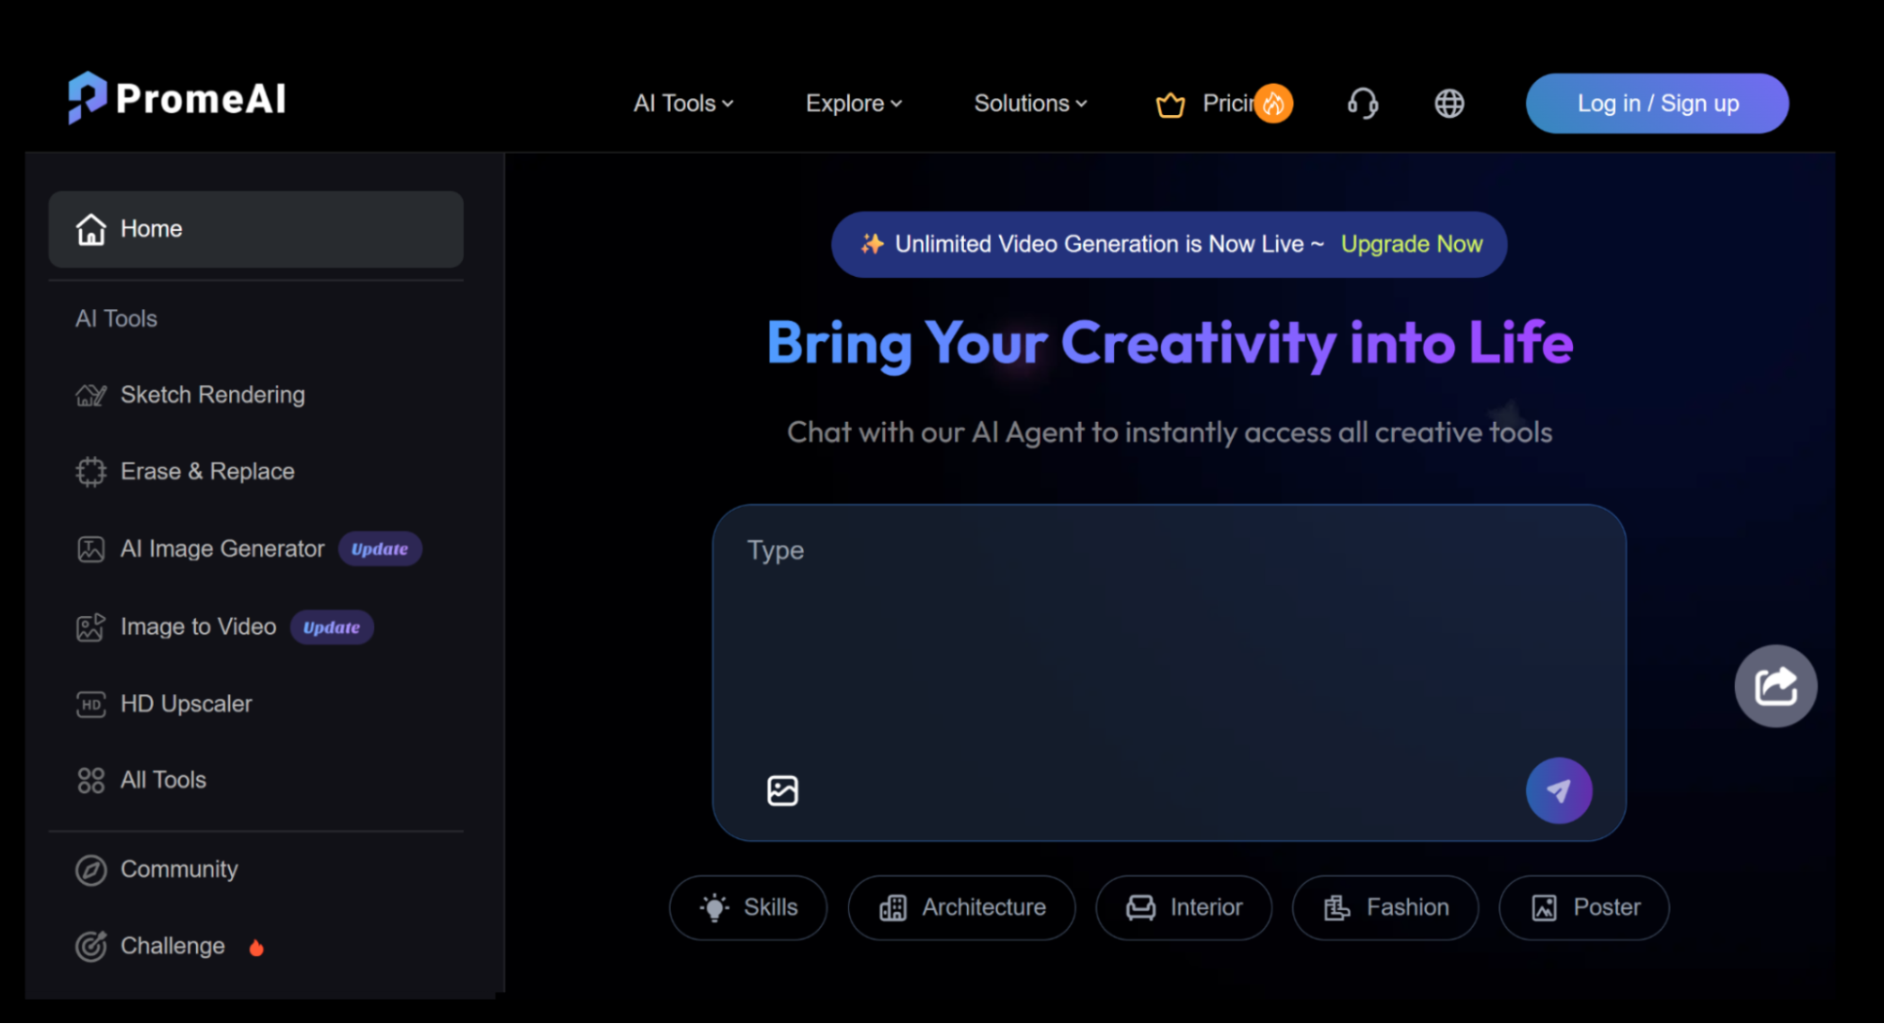The height and width of the screenshot is (1024, 1884).
Task: Click the floating share arrow icon
Action: pos(1775,686)
